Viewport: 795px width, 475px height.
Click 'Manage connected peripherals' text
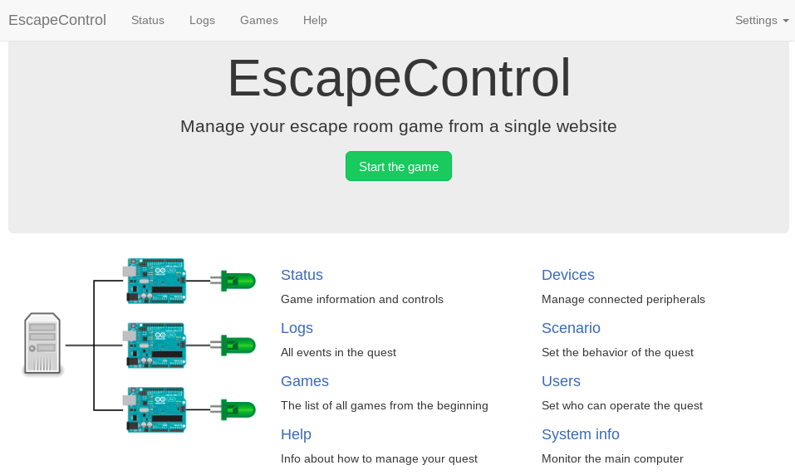point(623,299)
